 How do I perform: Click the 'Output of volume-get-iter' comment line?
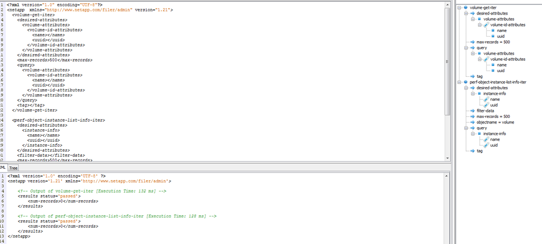click(92, 191)
